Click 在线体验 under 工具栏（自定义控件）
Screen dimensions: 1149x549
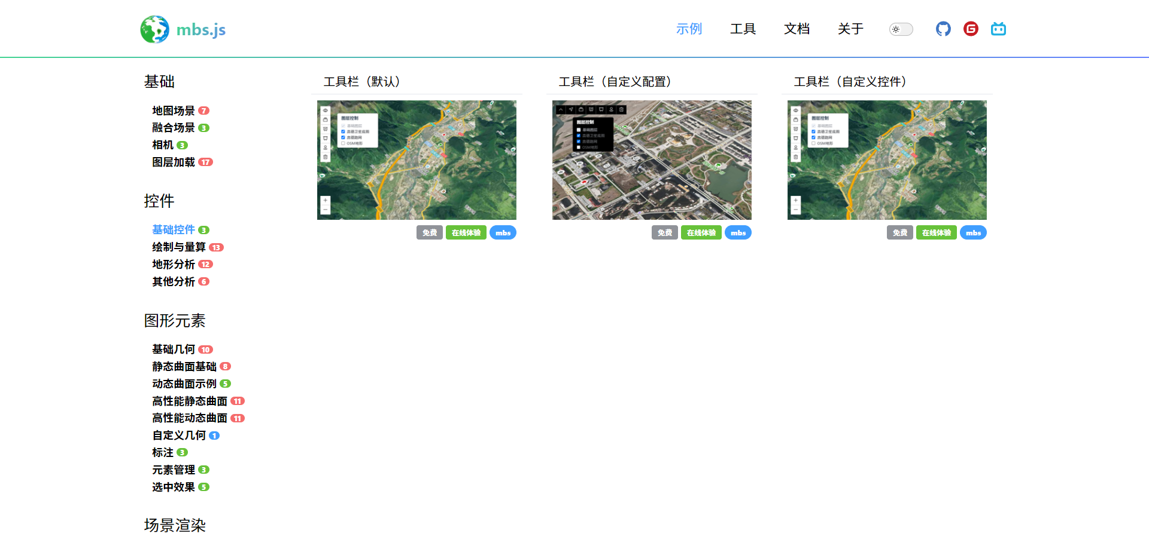(x=937, y=233)
